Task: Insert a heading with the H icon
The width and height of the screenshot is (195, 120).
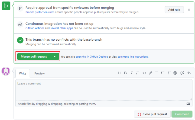Action: 119,73
